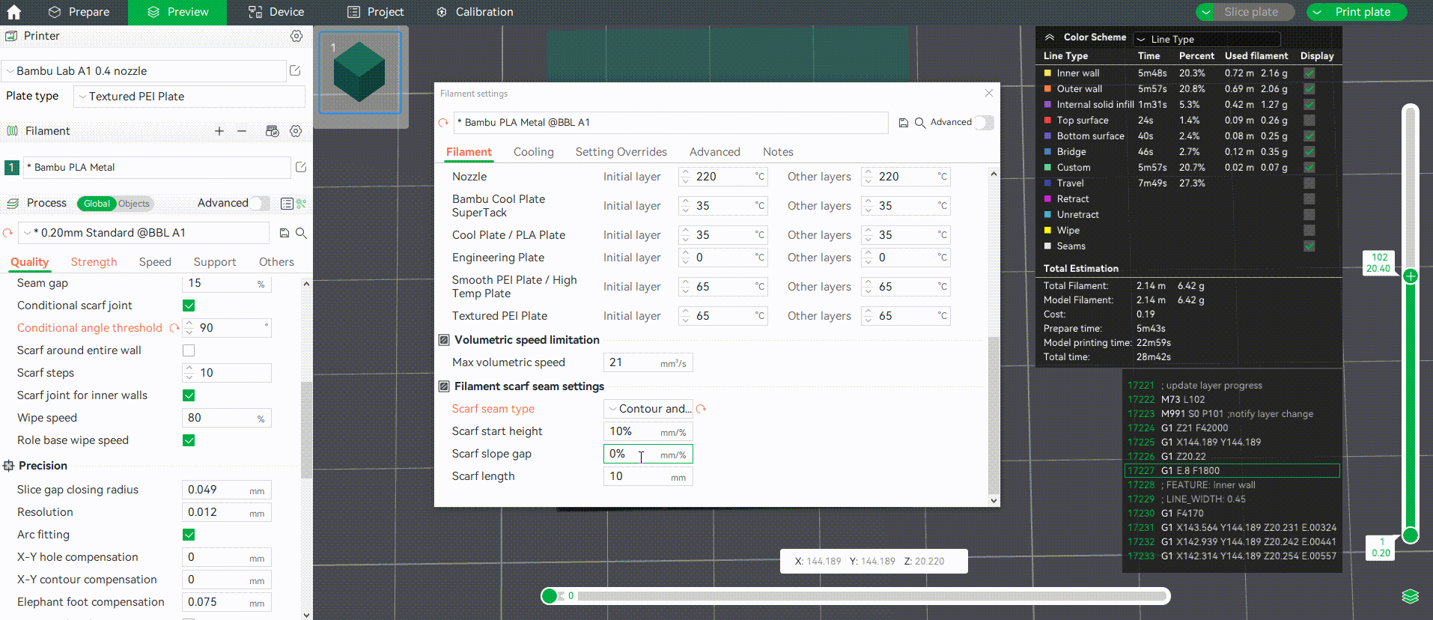Reset Scarf seam type to default

(701, 409)
